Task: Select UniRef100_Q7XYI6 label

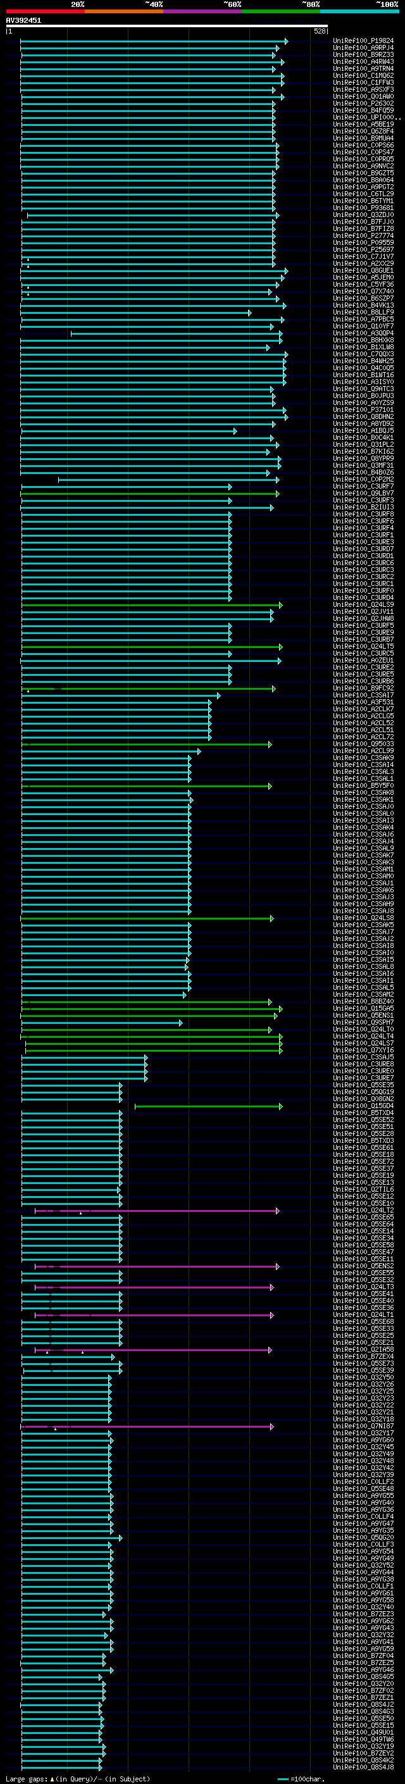Action: [363, 1050]
